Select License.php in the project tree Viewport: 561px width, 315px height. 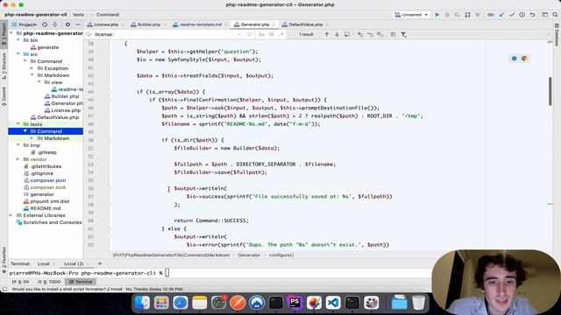[x=62, y=110]
